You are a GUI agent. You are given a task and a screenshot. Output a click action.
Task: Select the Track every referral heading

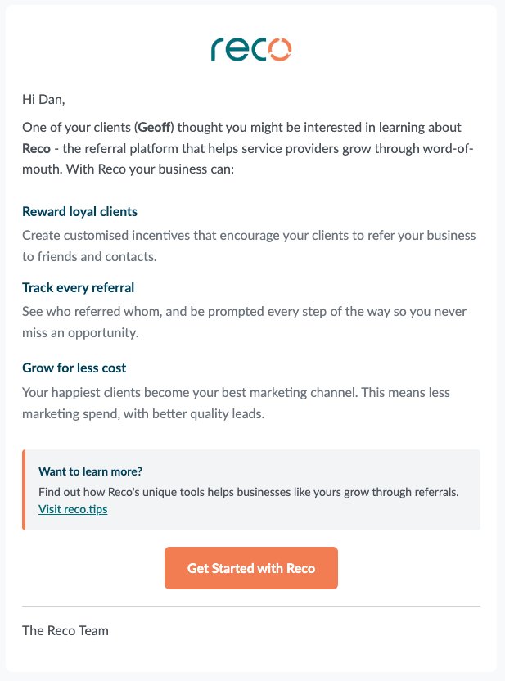[x=78, y=287]
